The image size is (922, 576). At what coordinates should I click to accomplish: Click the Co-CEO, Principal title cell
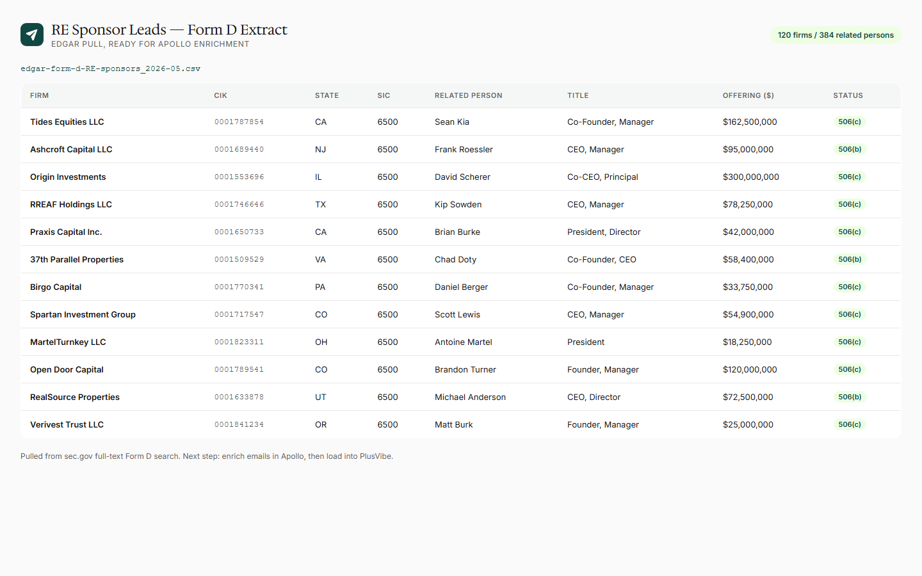point(603,177)
